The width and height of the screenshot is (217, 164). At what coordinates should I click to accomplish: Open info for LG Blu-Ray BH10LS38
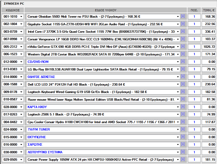(x=183, y=69)
